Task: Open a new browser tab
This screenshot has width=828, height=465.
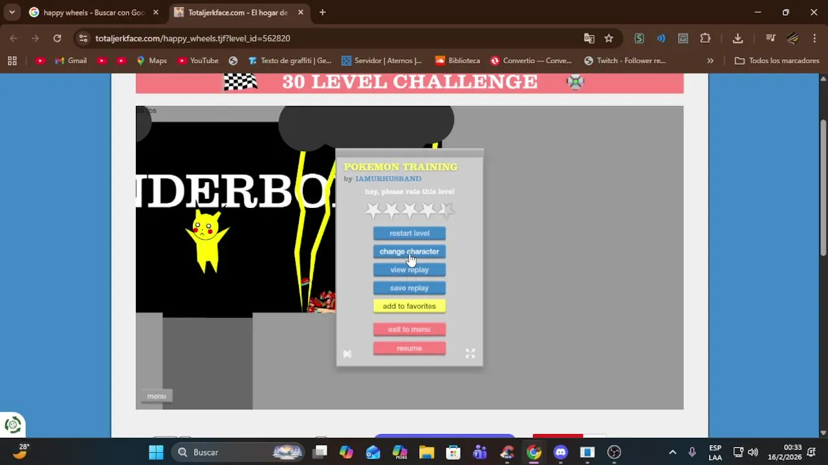Action: (322, 12)
